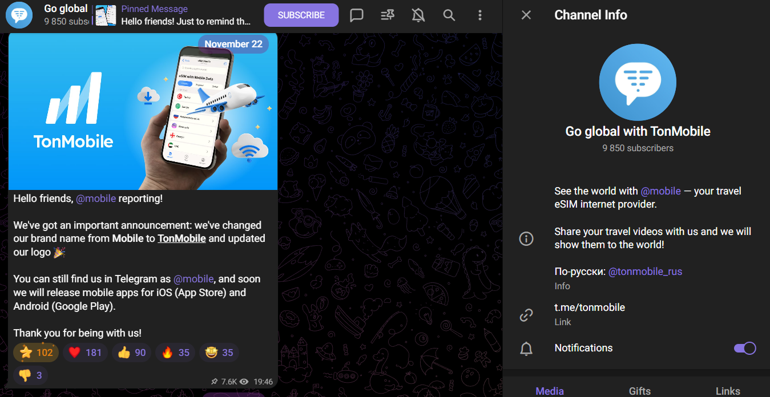This screenshot has height=397, width=770.
Task: Click the Notifications bell icon
Action: pyautogui.click(x=526, y=349)
